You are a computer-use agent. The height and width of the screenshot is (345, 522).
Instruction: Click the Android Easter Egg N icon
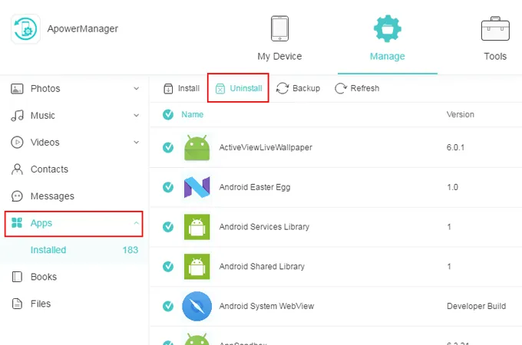coord(197,187)
